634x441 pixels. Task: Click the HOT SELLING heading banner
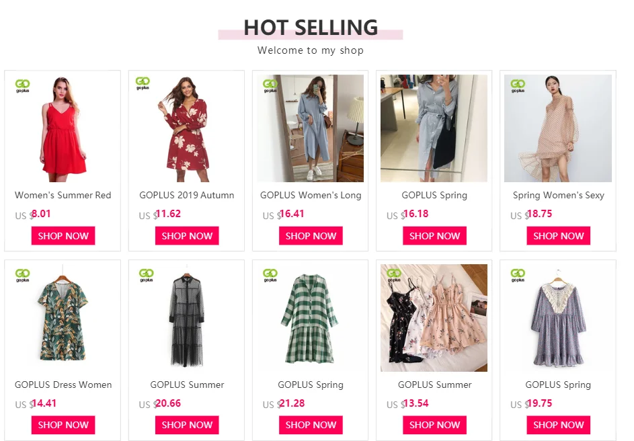[311, 28]
